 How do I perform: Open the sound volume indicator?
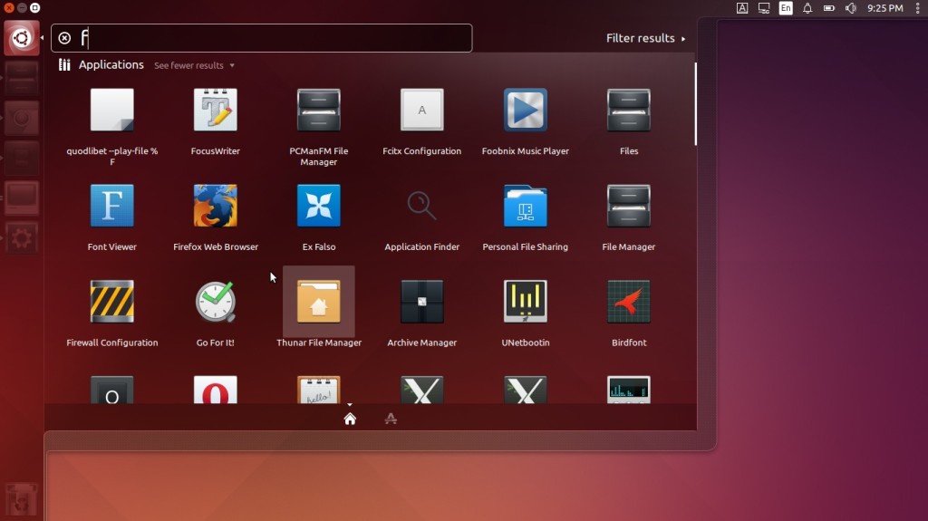851,8
